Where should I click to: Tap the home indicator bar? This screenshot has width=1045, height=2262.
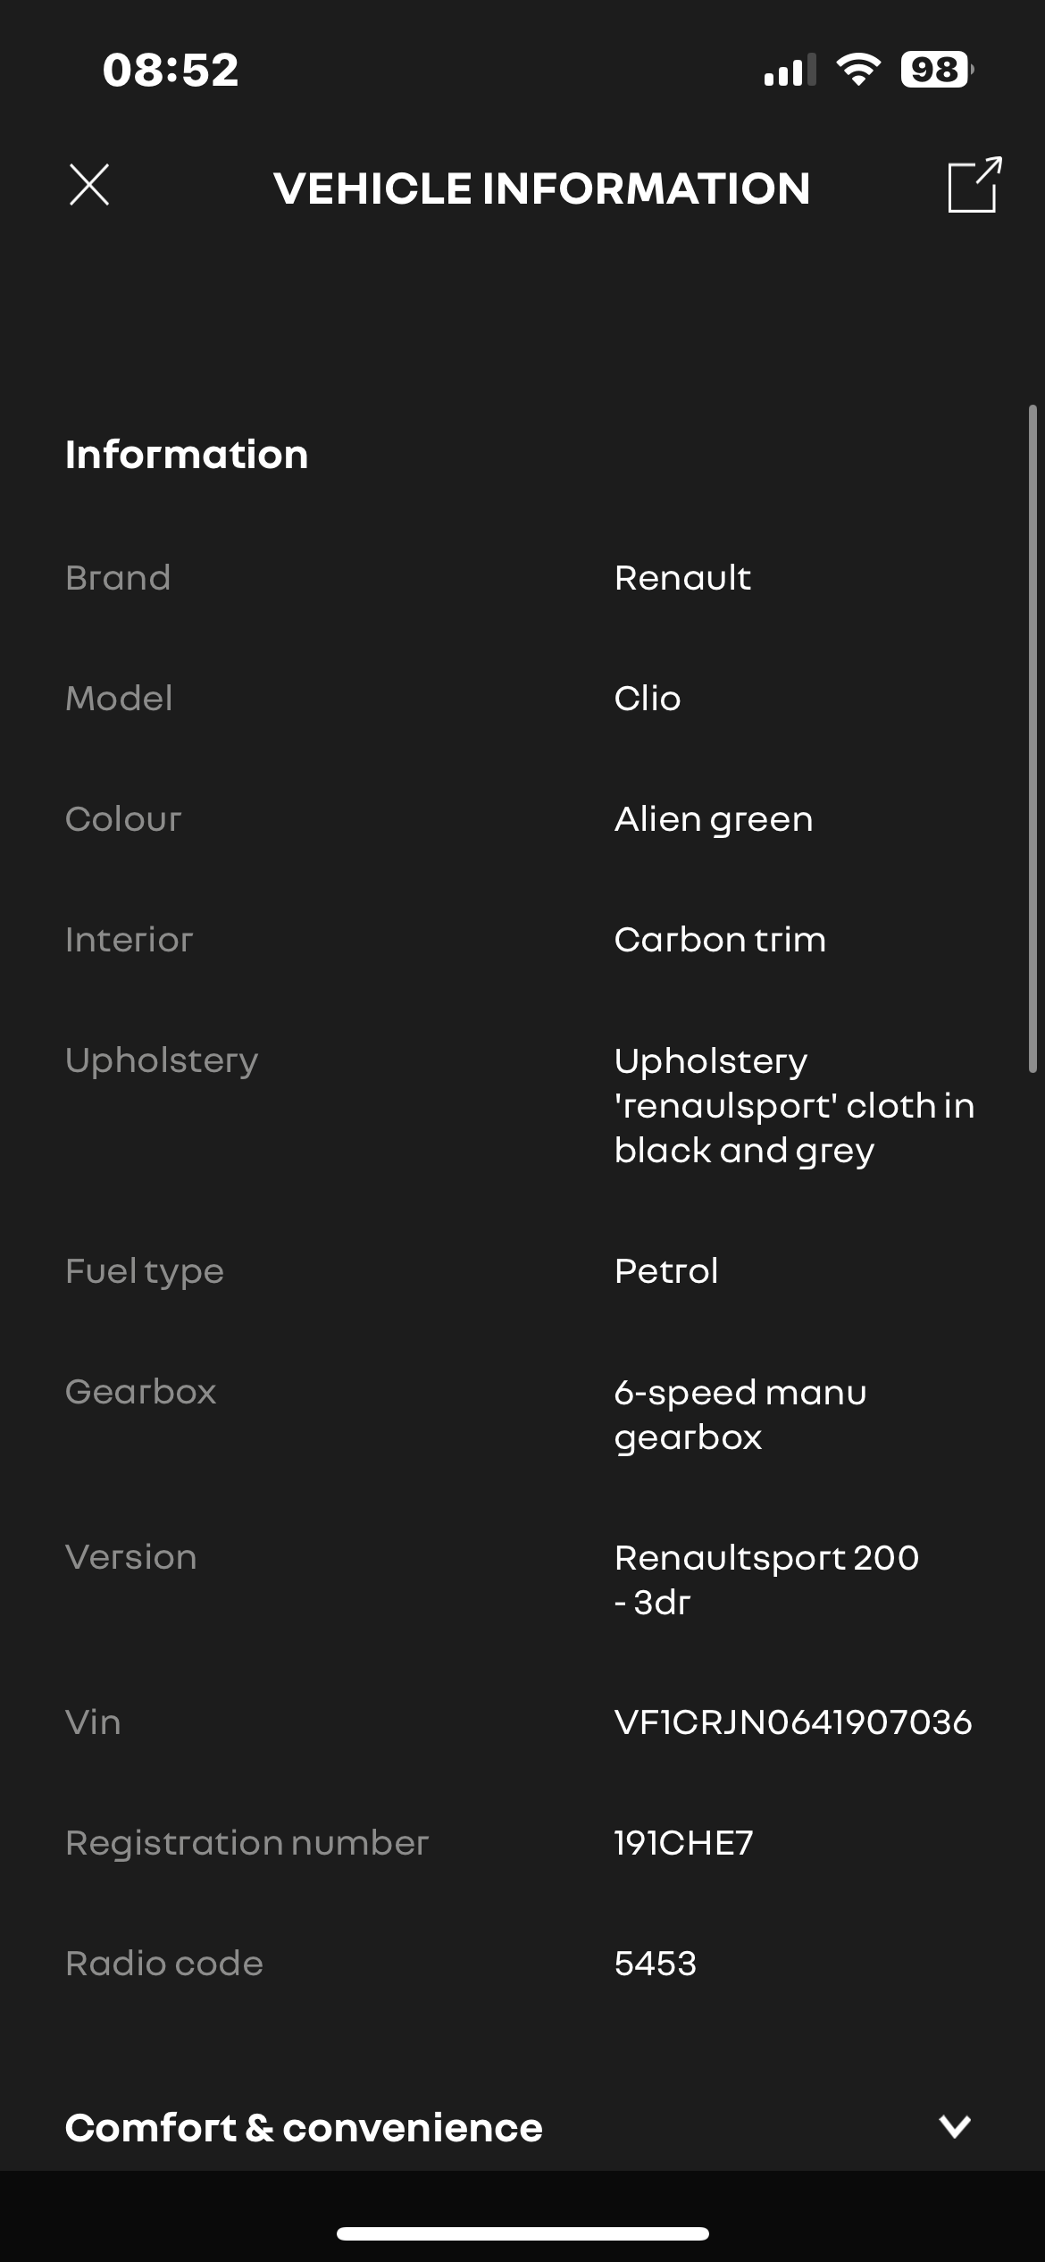[522, 2233]
